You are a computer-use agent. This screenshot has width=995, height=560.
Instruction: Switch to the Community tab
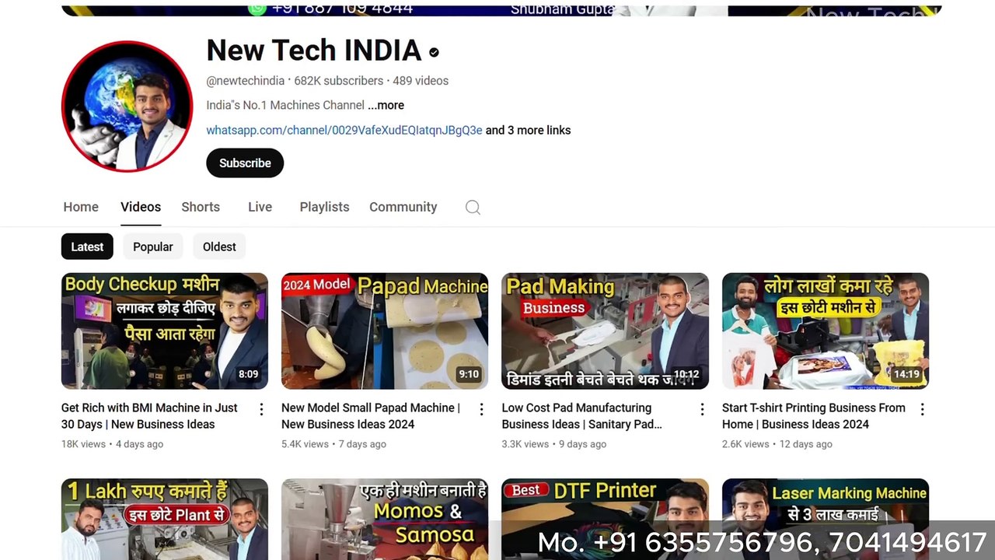click(403, 207)
